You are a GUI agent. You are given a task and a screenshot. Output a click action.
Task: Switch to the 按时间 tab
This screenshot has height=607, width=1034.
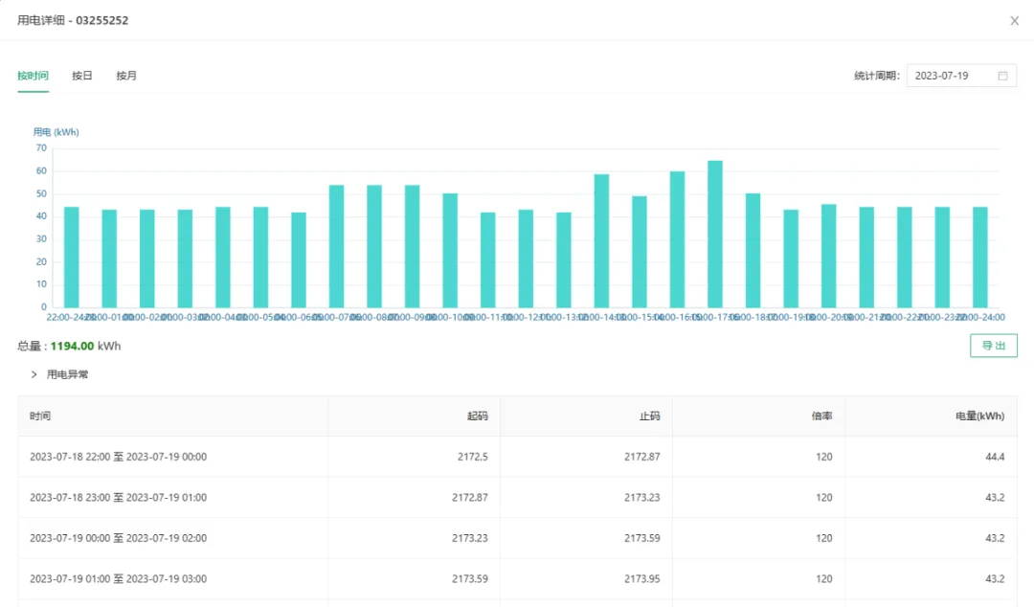coord(33,76)
